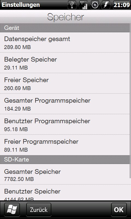
Task: Select Freier Programmspeicher entry
Action: [x=65, y=145]
